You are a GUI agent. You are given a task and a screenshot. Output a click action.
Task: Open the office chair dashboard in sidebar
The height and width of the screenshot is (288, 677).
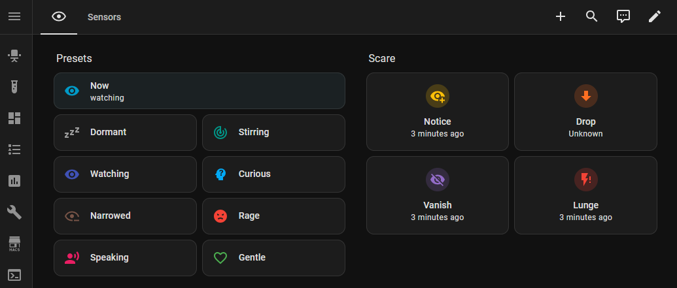tap(14, 56)
